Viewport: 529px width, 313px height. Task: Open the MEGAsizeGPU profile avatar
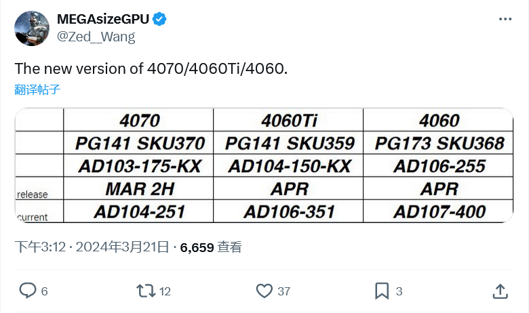(x=31, y=28)
